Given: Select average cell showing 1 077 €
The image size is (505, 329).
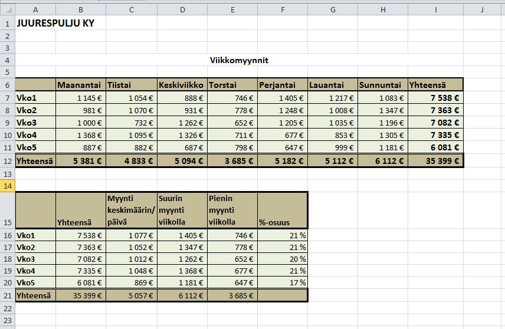Looking at the screenshot, I should 132,235.
